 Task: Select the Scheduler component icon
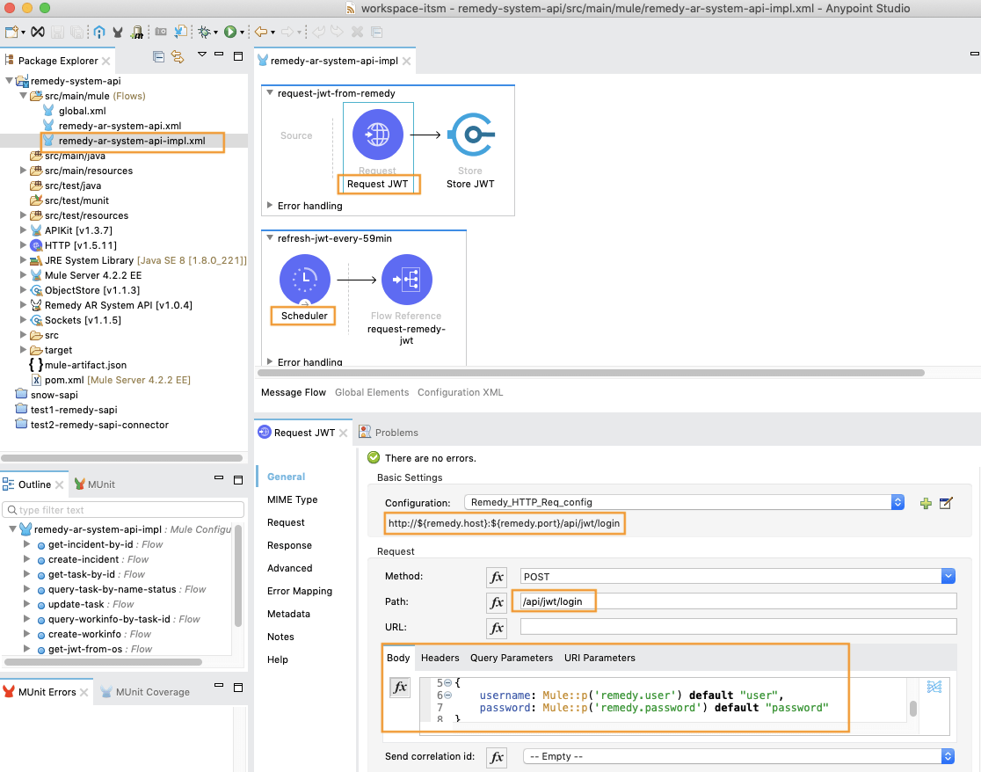click(x=305, y=280)
